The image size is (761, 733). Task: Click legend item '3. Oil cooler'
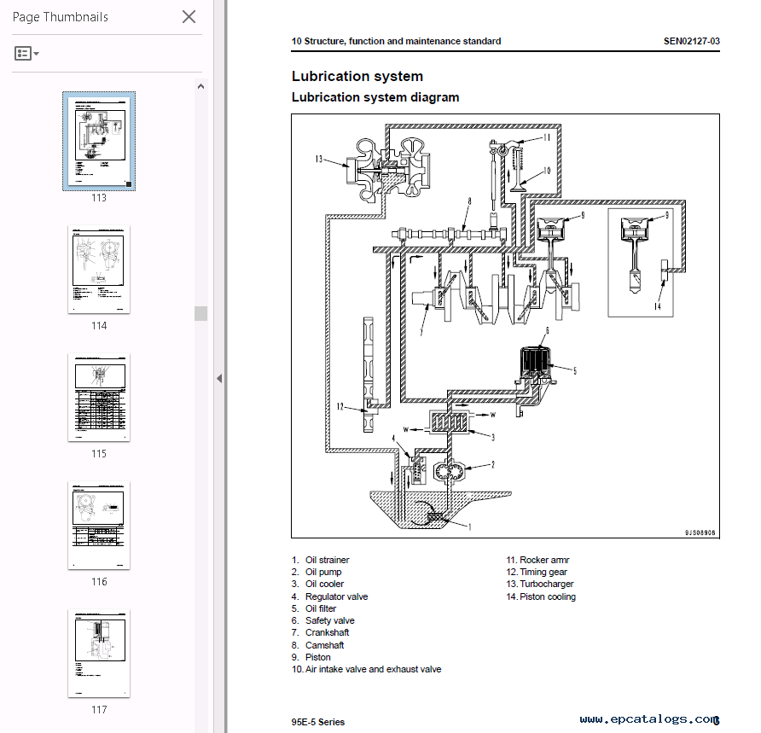[317, 584]
